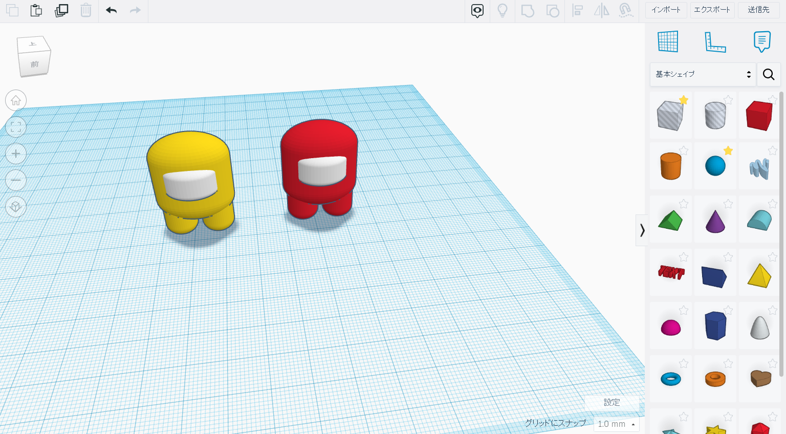Toggle show-all lightbulb icon
This screenshot has width=786, height=434.
(503, 11)
